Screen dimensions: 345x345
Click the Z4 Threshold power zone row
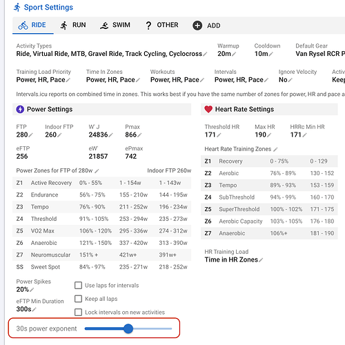pyautogui.click(x=102, y=219)
